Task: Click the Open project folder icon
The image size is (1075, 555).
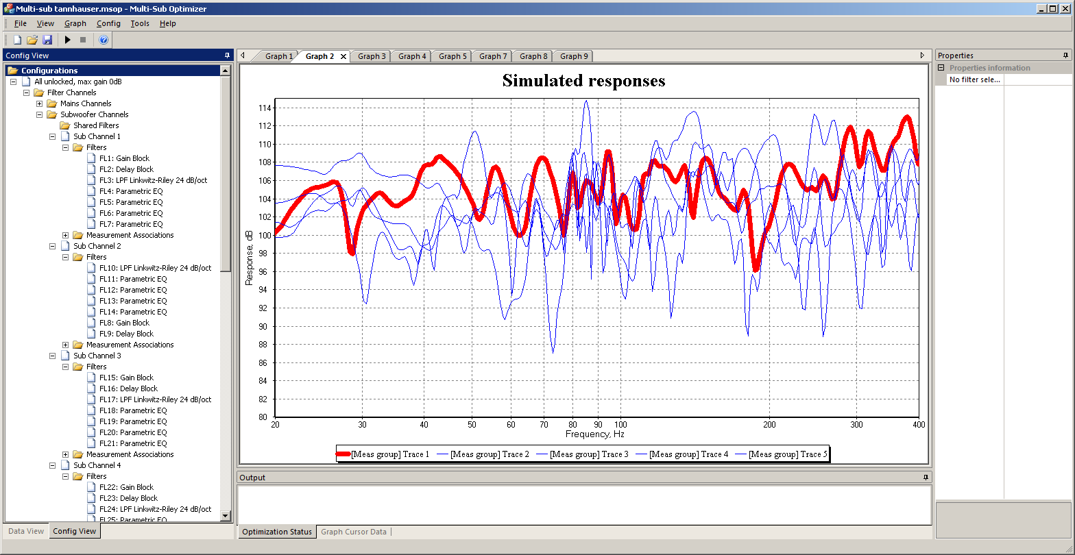Action: pyautogui.click(x=32, y=40)
